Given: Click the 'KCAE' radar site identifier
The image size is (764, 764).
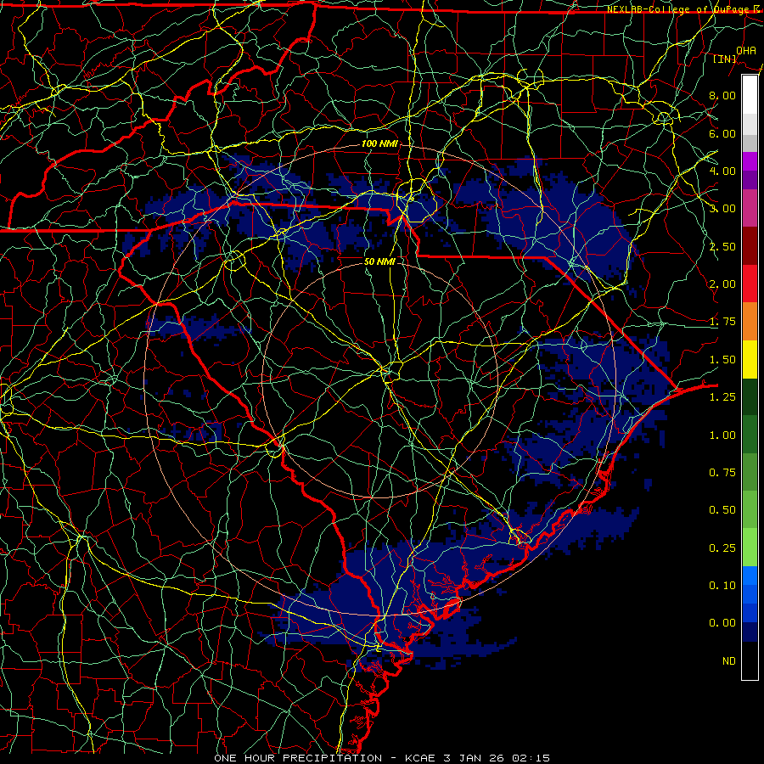Looking at the screenshot, I should pos(420,758).
